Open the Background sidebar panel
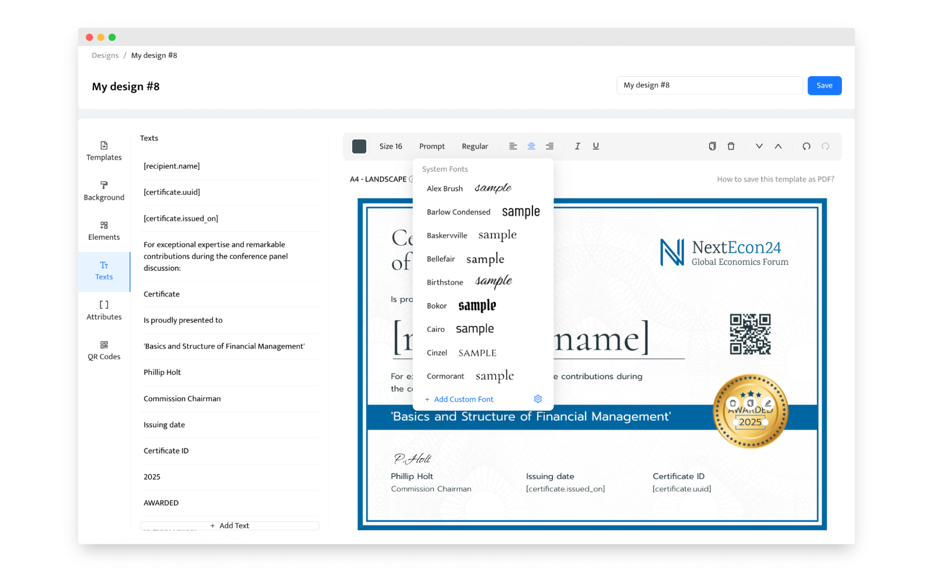The image size is (933, 572). pos(104,191)
